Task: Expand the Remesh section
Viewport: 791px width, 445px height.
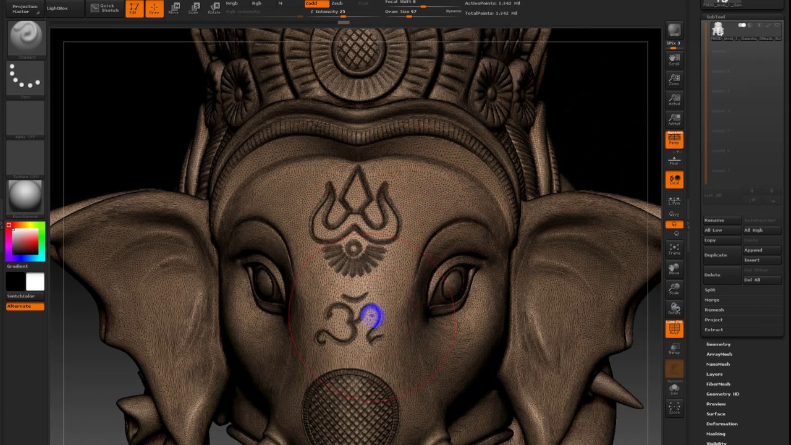Action: click(x=714, y=310)
